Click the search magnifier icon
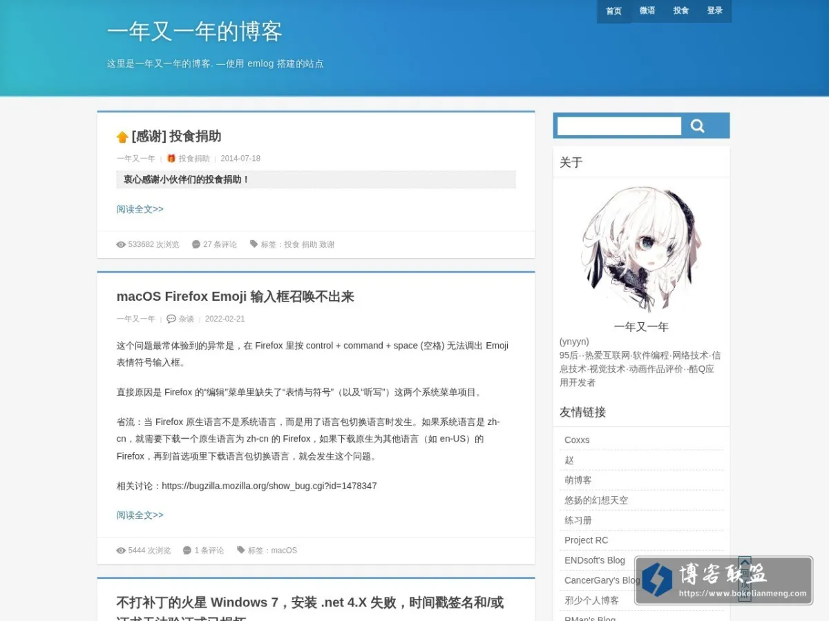829x621 pixels. coord(698,126)
